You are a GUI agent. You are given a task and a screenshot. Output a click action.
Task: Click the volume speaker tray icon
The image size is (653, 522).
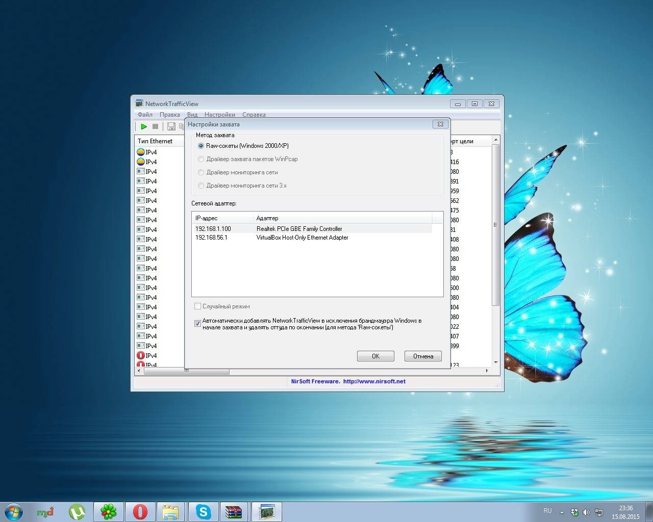pyautogui.click(x=587, y=512)
